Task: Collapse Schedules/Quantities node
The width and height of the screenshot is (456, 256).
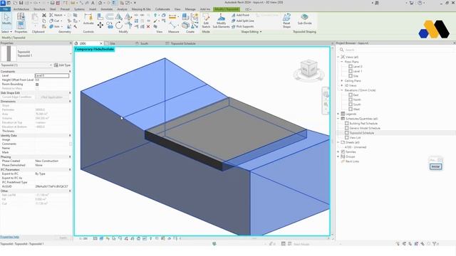Action: tap(338, 119)
